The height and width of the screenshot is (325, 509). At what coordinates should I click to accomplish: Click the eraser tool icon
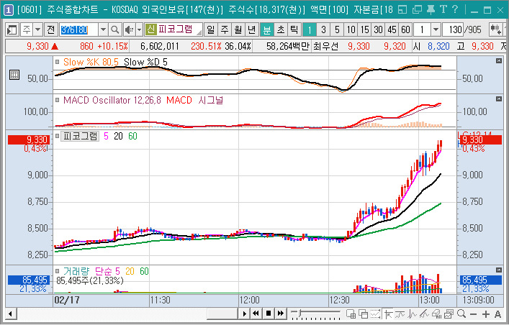pyautogui.click(x=436, y=314)
